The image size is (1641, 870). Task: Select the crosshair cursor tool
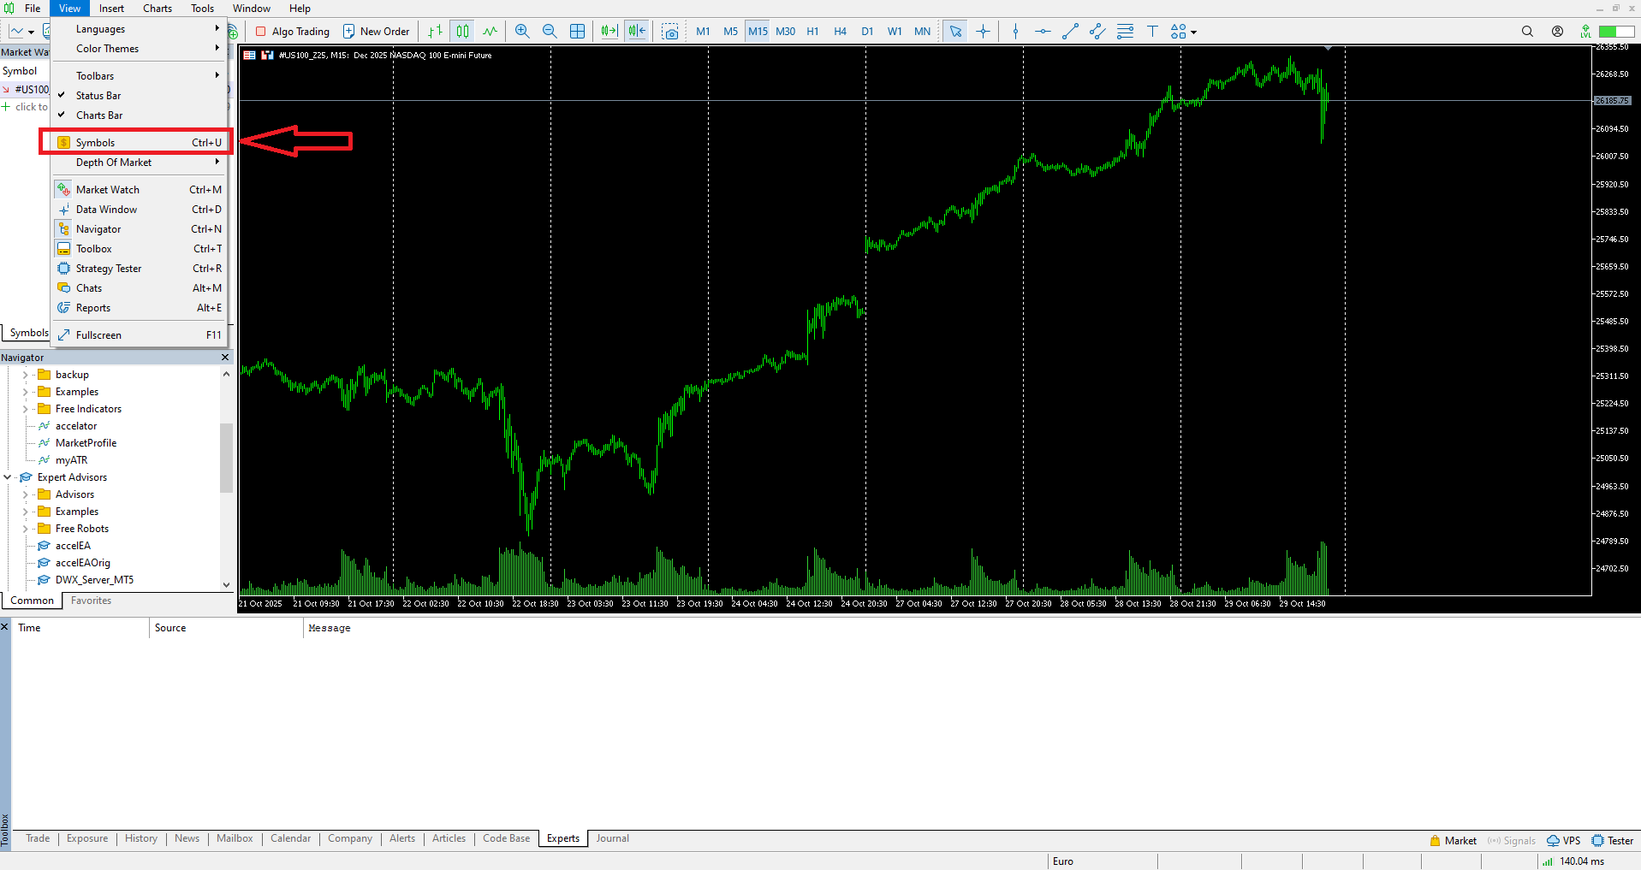(983, 32)
